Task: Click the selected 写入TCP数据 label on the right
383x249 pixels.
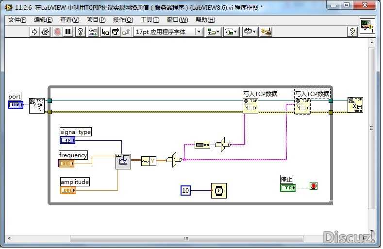Action: pos(312,94)
